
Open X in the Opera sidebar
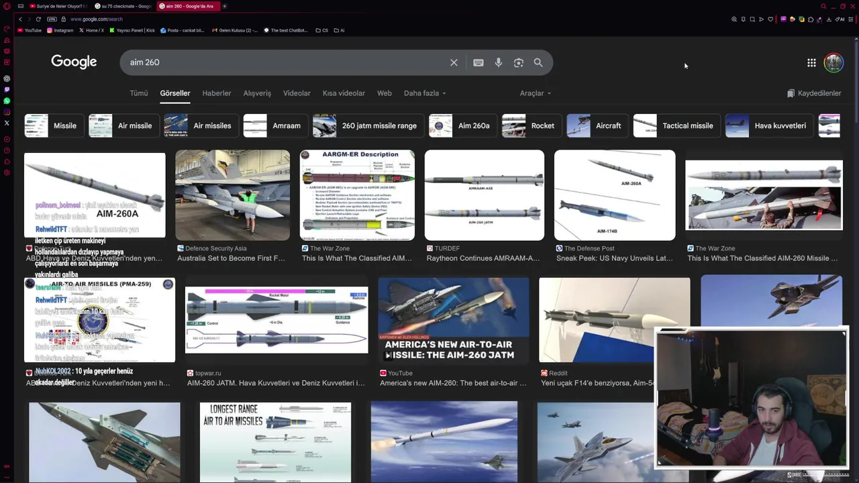pos(7,123)
